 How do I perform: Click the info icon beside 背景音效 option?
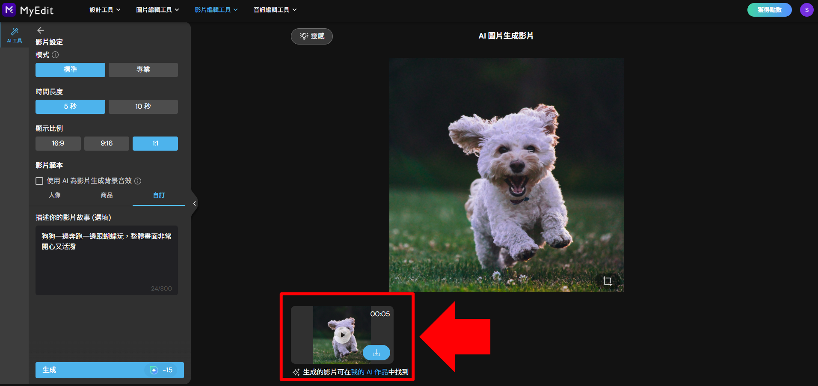click(138, 181)
